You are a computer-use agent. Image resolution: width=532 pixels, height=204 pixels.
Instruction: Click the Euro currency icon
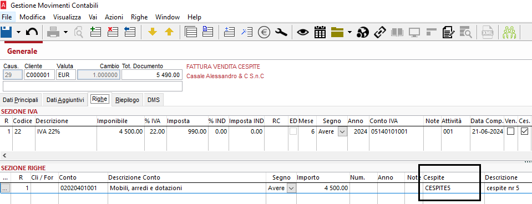point(264,32)
